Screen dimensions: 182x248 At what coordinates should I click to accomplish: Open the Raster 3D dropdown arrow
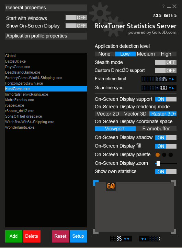click(175, 114)
